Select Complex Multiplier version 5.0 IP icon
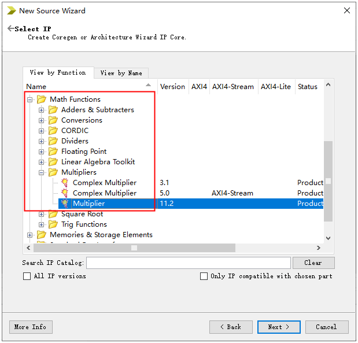This screenshot has height=343, width=358. 65,193
